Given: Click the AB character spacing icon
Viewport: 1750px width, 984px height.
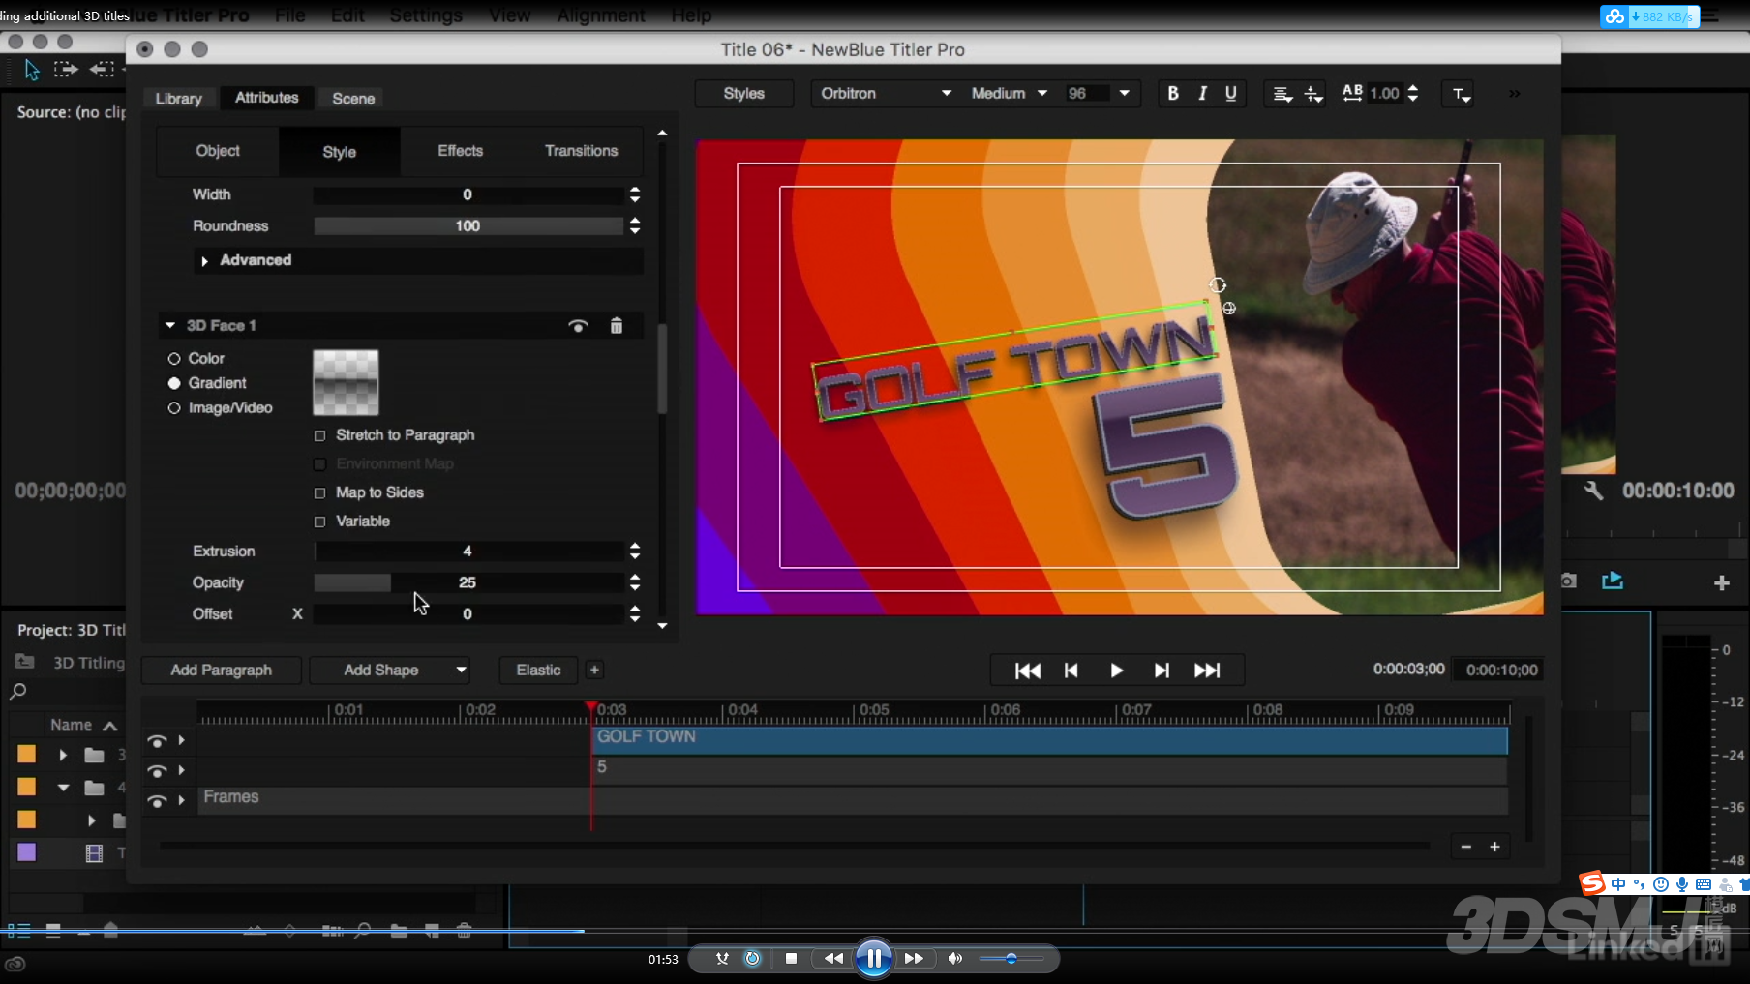Looking at the screenshot, I should pos(1352,92).
